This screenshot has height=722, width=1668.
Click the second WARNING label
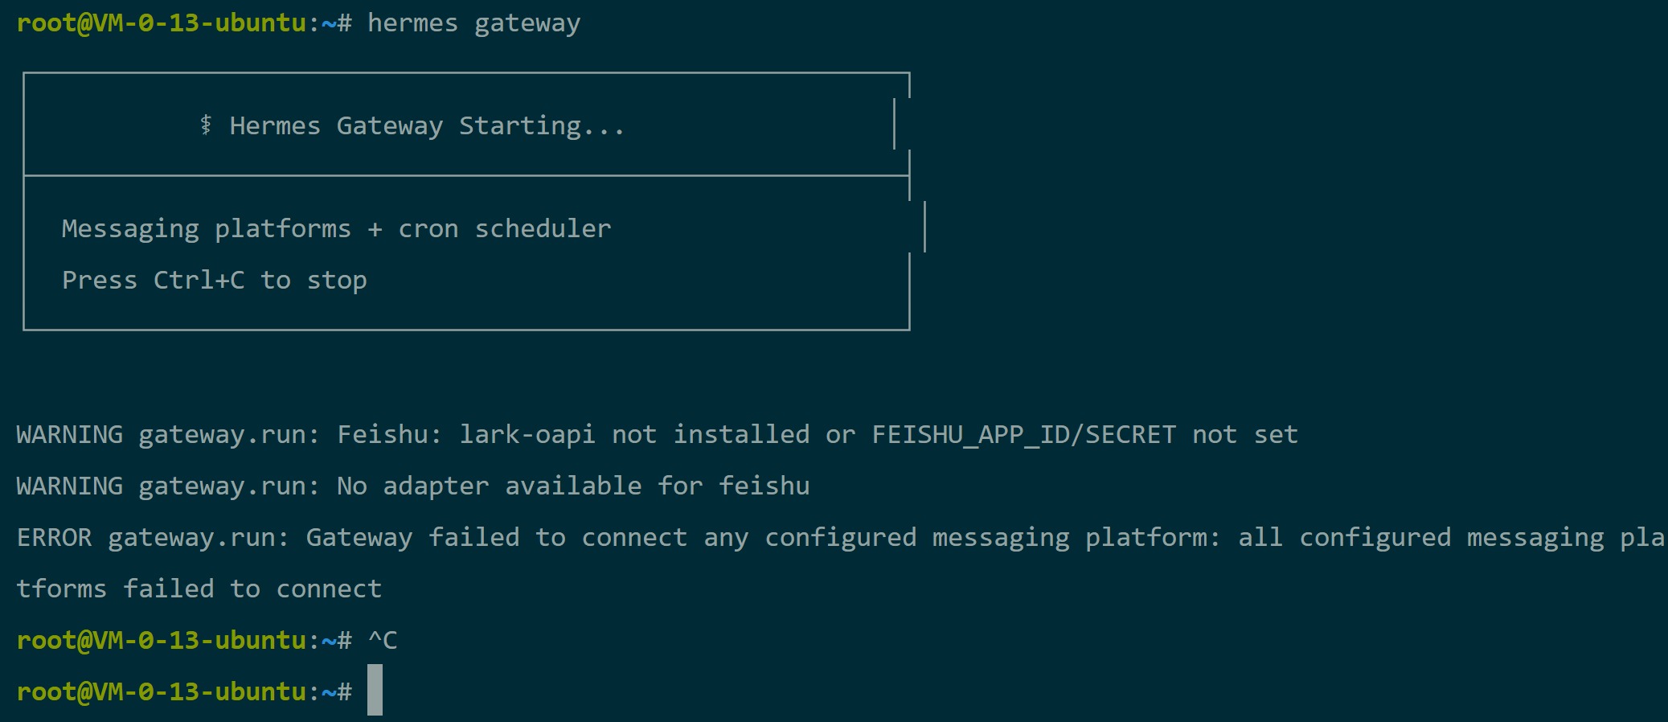[x=70, y=486]
